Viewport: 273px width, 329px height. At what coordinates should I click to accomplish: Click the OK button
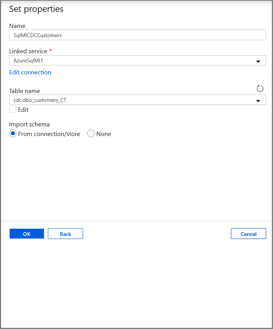coord(26,234)
